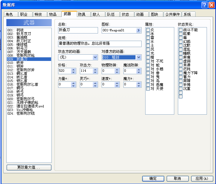The height and width of the screenshot is (184, 216).
Task: Click the 更改最大值... button
Action: pos(29,167)
